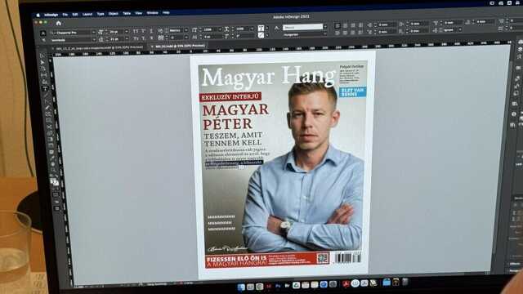Open the [None] character style dropdown
The image size is (523, 294).
click(325, 27)
